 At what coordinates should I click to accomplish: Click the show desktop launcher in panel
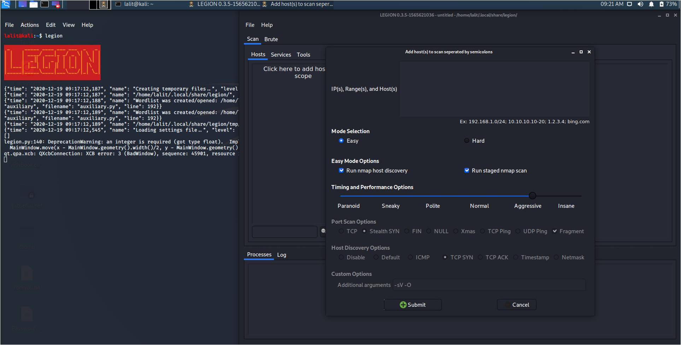click(22, 4)
